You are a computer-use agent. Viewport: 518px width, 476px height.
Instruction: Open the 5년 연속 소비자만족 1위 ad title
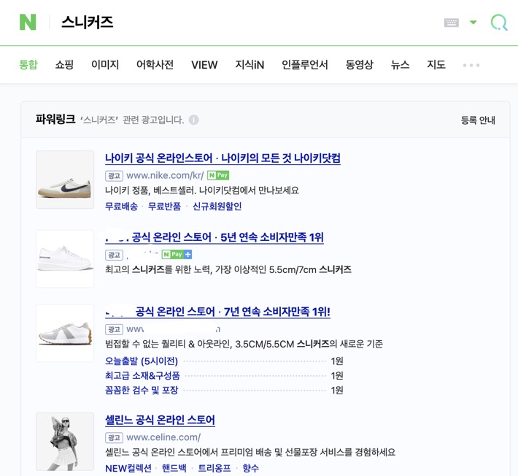pos(214,237)
